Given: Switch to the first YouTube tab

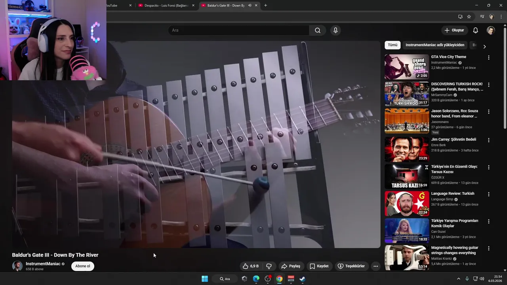Looking at the screenshot, I should (x=120, y=6).
